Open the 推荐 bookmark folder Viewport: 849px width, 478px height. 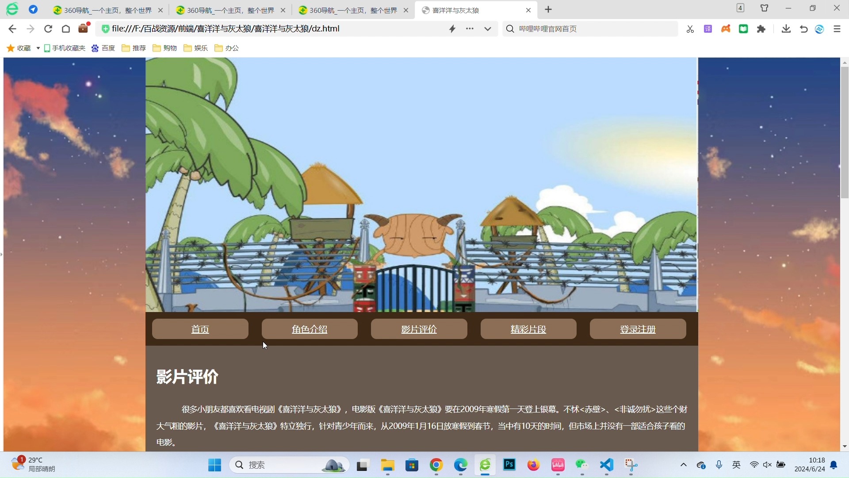(134, 48)
